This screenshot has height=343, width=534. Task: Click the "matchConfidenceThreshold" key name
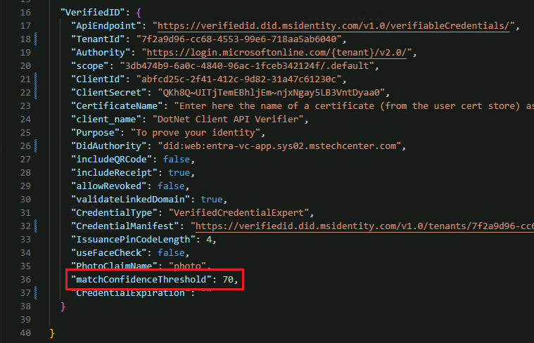tap(143, 280)
